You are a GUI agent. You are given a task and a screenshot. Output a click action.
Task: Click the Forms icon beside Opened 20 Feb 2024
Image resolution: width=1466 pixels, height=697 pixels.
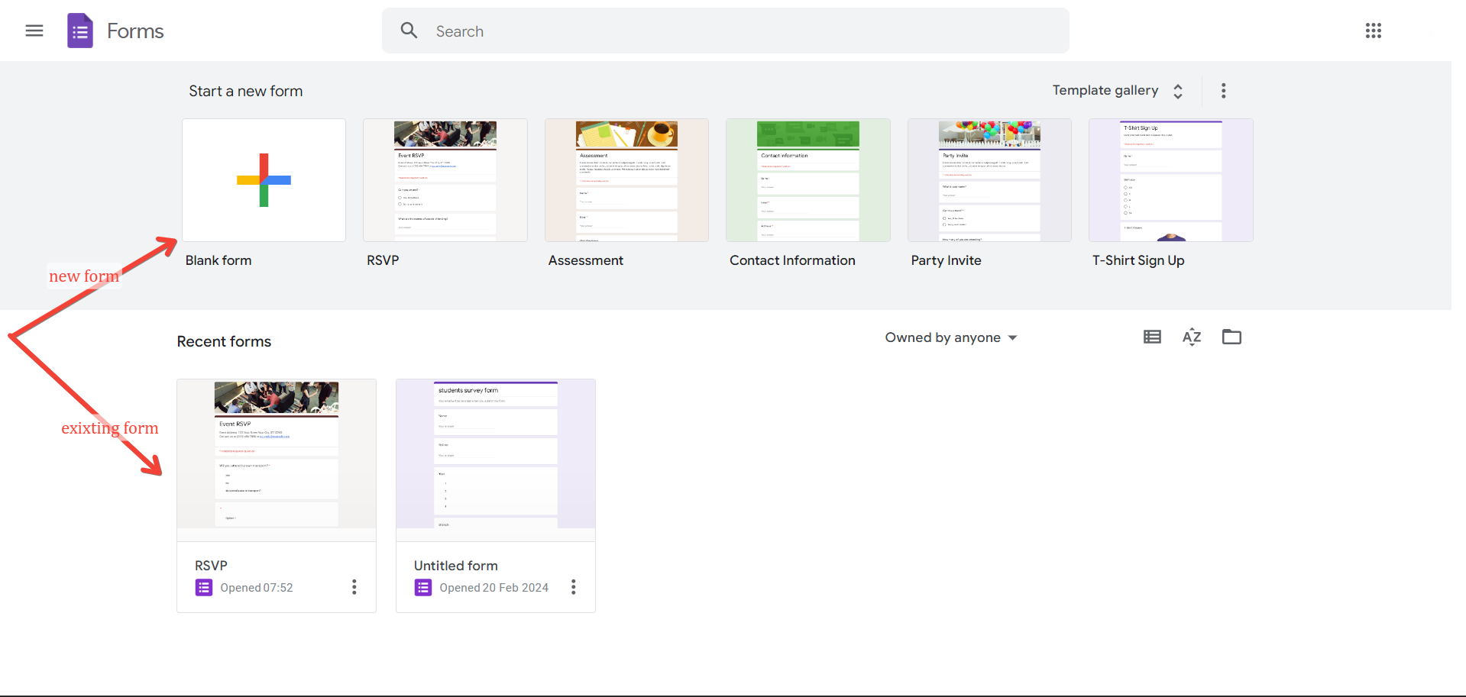423,588
